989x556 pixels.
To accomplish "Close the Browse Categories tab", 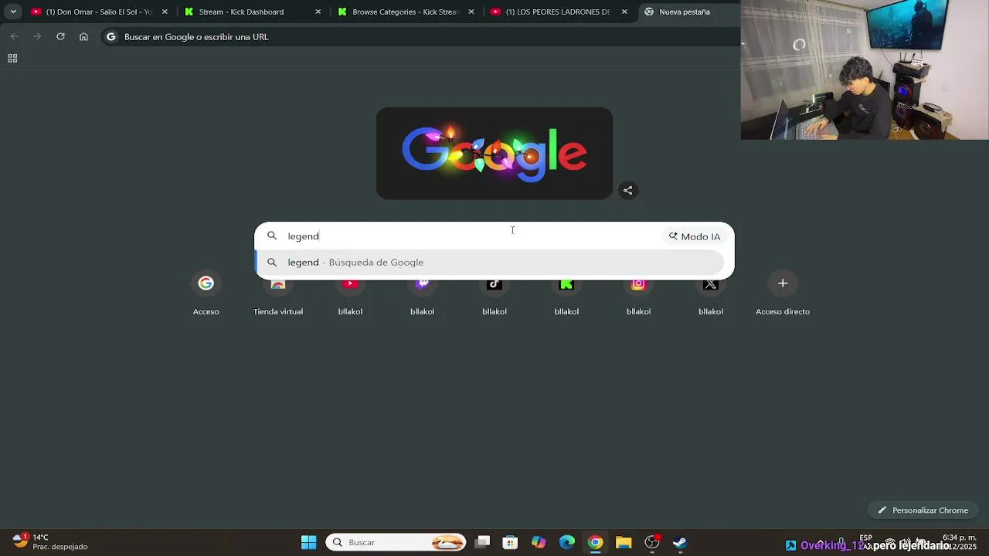I will 471,12.
